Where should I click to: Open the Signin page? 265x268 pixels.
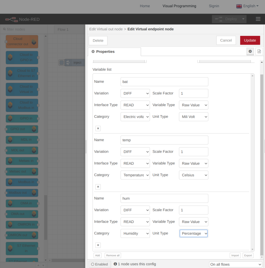coord(214,6)
